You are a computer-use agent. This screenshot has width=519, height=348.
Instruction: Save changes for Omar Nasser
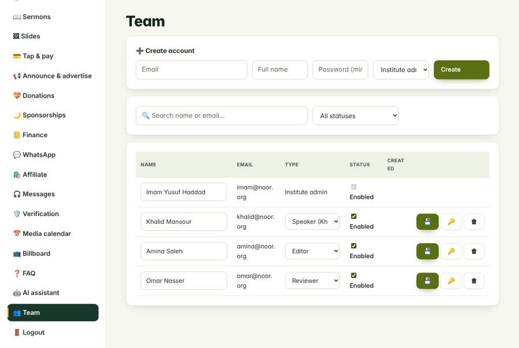pyautogui.click(x=427, y=281)
